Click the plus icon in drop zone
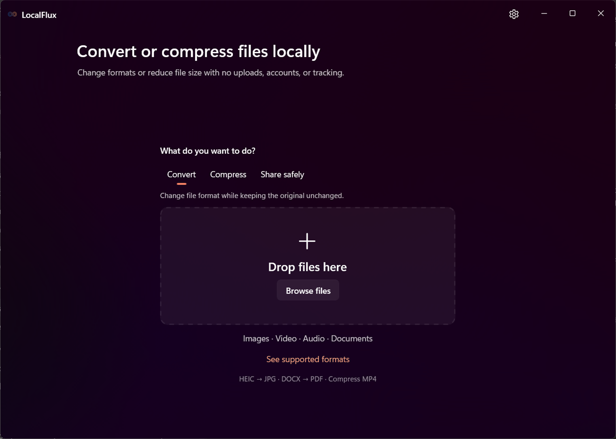The height and width of the screenshot is (439, 616). [x=307, y=241]
